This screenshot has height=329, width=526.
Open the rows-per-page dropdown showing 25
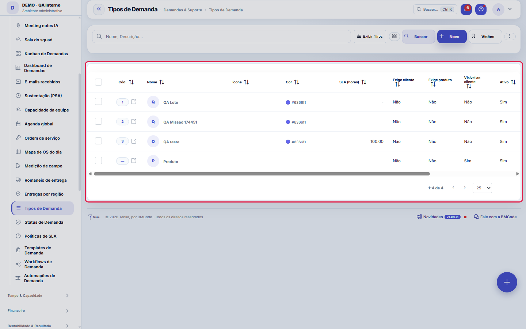pyautogui.click(x=482, y=188)
